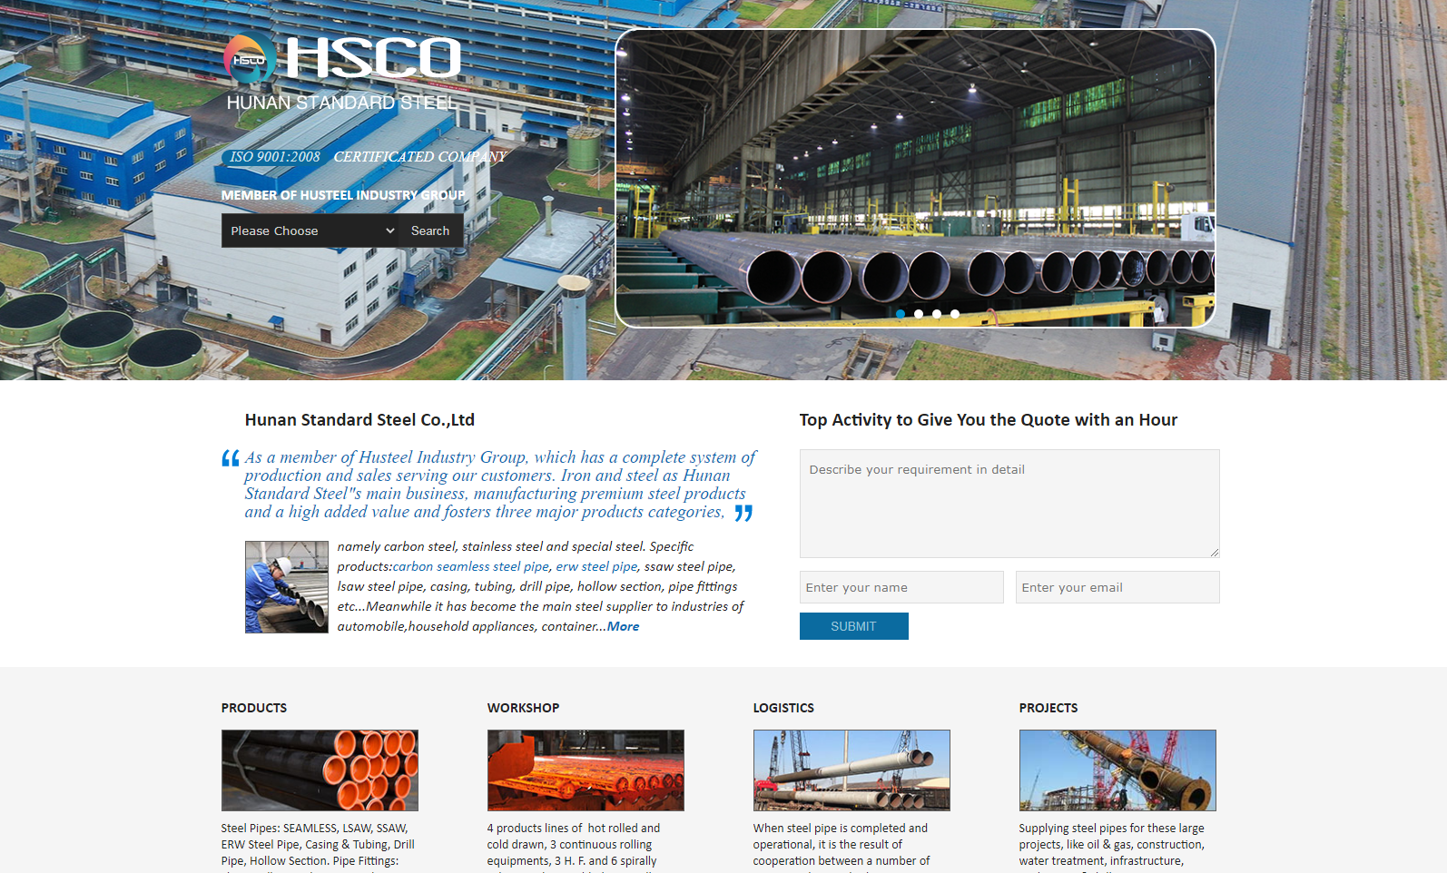Open the Workshop hot steel thumbnail
Viewport: 1447px width, 873px height.
[586, 770]
